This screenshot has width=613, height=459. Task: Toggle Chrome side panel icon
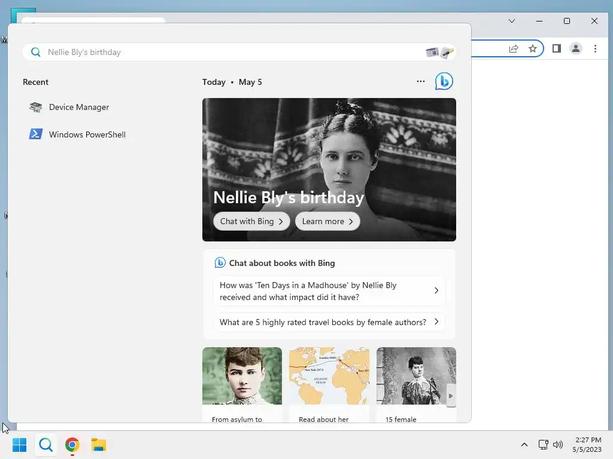(x=557, y=48)
